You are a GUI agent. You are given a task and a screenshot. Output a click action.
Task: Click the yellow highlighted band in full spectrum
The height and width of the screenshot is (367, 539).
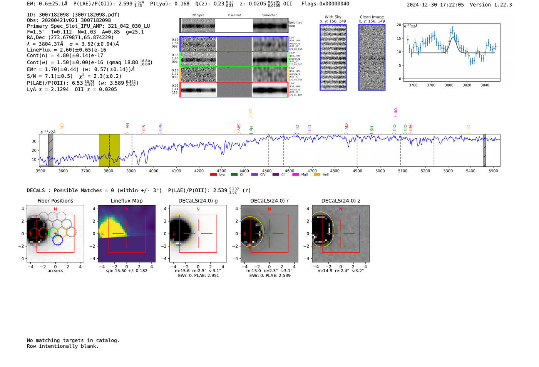tap(109, 150)
